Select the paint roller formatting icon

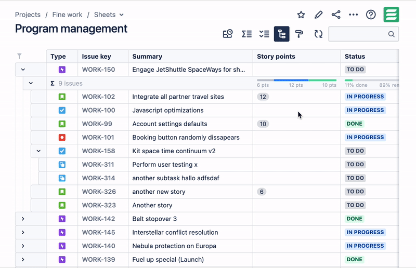click(x=299, y=34)
